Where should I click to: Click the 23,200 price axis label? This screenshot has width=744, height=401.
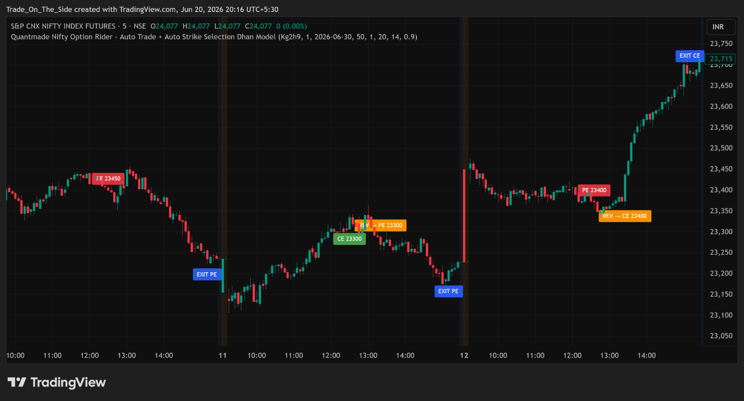click(721, 273)
